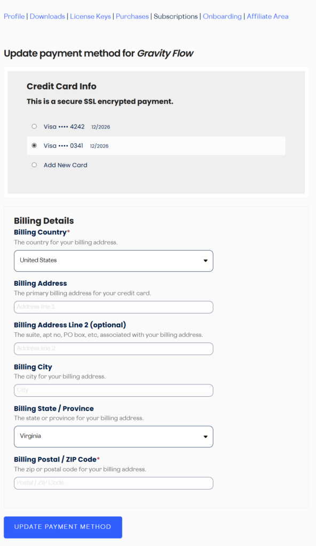Click the Billing City input
This screenshot has height=546, width=316.
tap(113, 390)
